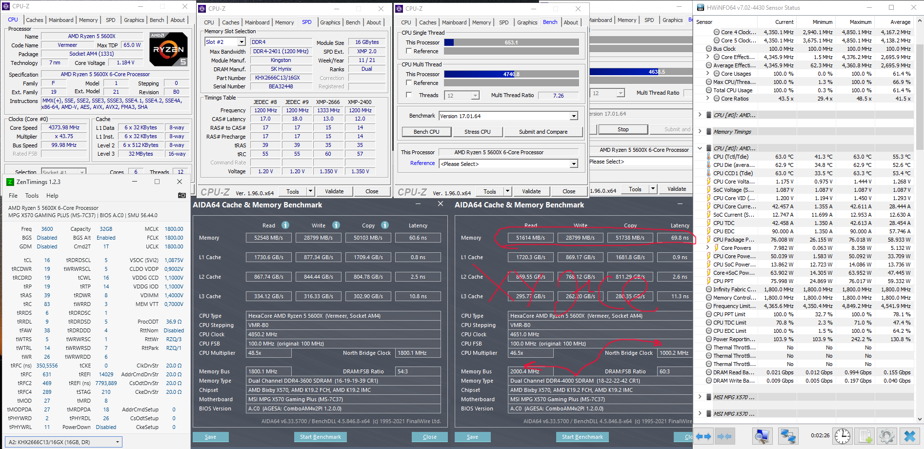Image resolution: width=924 pixels, height=449 pixels.
Task: Click HWiNFO networked computers icon
Action: [788, 436]
